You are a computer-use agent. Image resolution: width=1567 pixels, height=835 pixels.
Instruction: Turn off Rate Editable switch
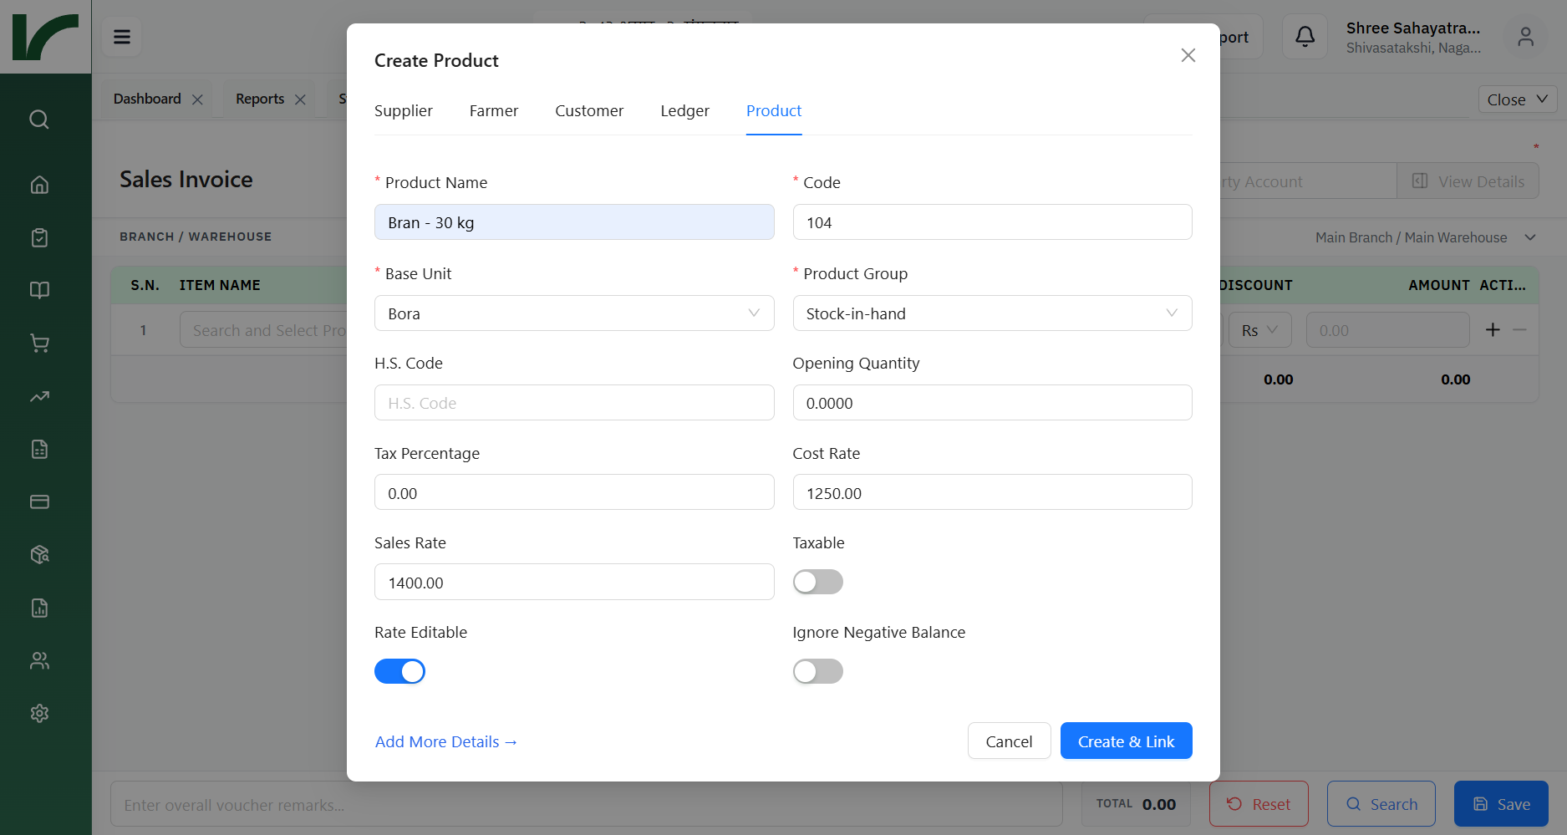coord(399,671)
